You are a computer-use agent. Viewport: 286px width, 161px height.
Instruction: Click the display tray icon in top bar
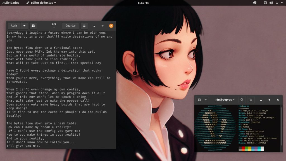click(254, 3)
